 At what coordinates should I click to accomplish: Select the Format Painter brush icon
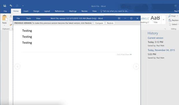click(x=11, y=25)
